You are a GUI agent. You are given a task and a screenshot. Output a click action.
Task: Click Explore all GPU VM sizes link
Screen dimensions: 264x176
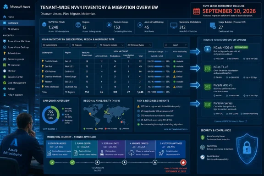231,121
